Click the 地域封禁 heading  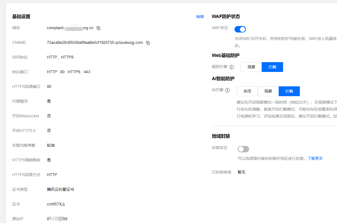[221, 136]
